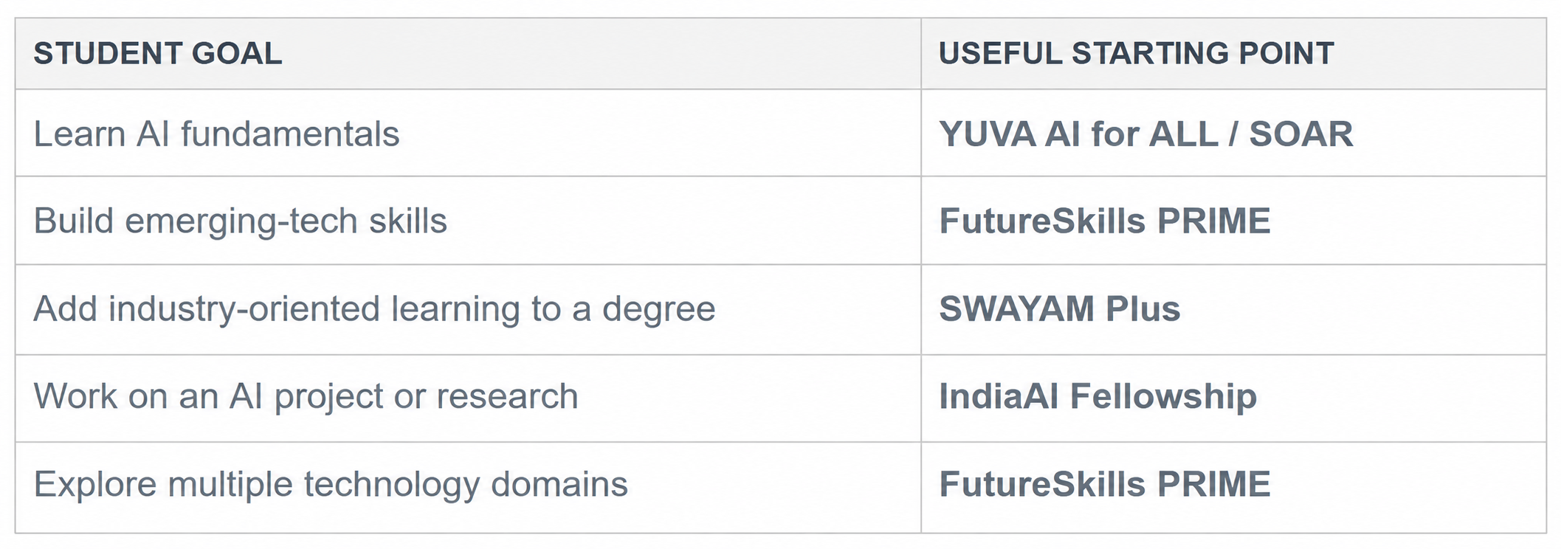Click the word Plus after SWAYAM

[x=1143, y=308]
